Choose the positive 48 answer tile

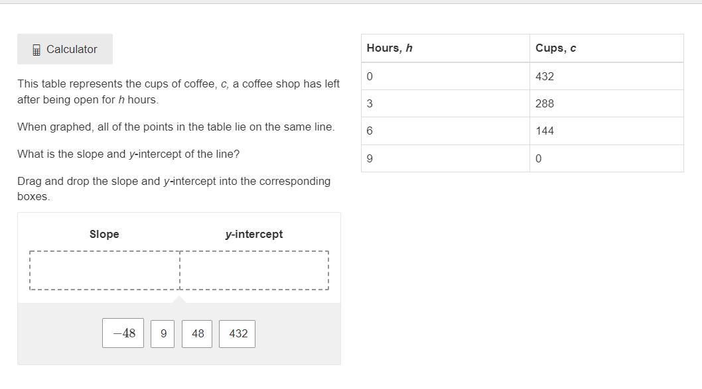[x=198, y=334]
